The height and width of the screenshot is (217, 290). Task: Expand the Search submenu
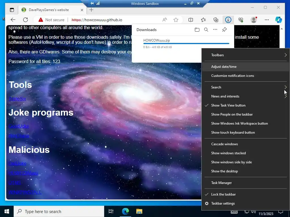click(x=246, y=87)
